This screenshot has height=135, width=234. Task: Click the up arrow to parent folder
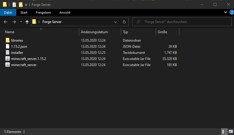[x=27, y=22]
